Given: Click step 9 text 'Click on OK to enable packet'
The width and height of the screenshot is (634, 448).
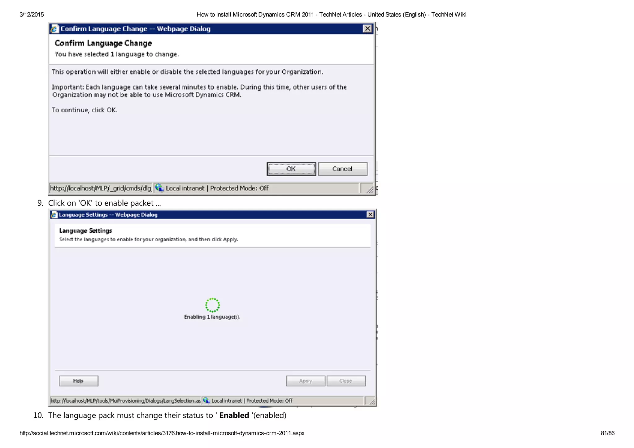Looking at the screenshot, I should [x=104, y=203].
